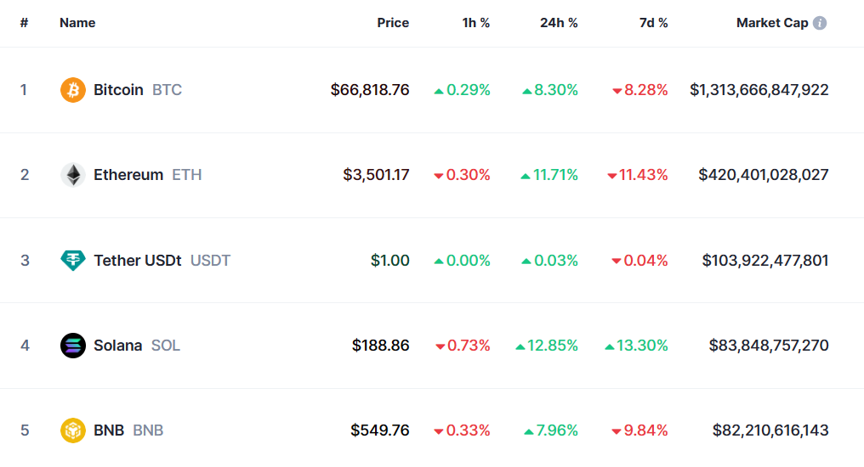Open the Ethereum ETH name link

click(147, 175)
